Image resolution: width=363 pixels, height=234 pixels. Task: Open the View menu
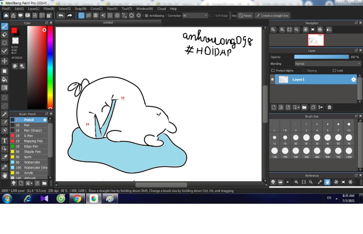(x=112, y=8)
